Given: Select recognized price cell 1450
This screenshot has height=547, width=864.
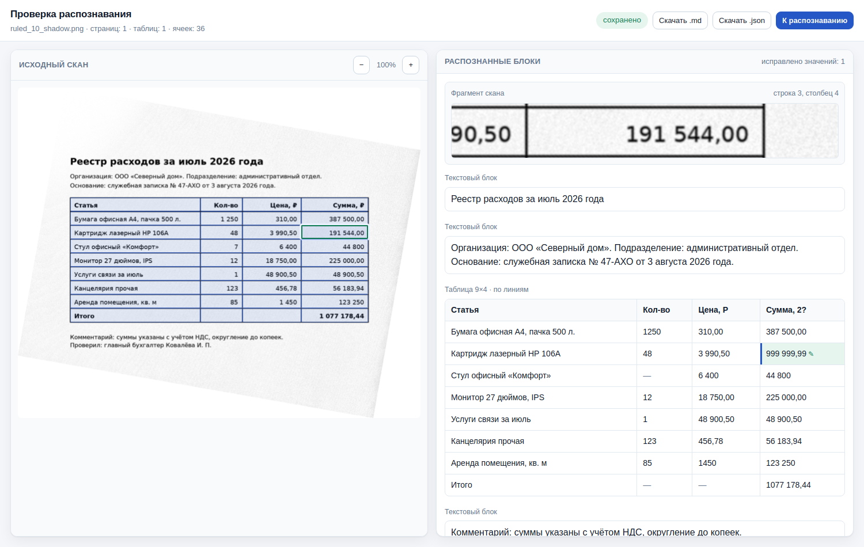Looking at the screenshot, I should (x=726, y=464).
